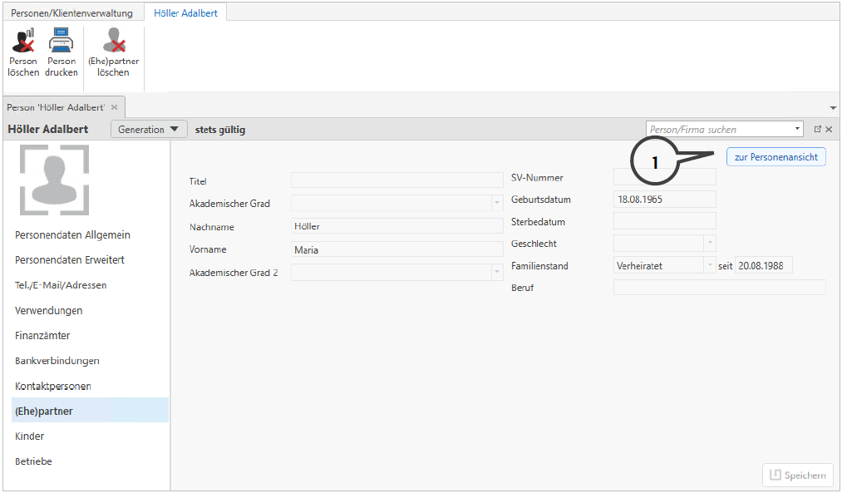Click the Geburtsdatum field
The height and width of the screenshot is (493, 842).
663,200
